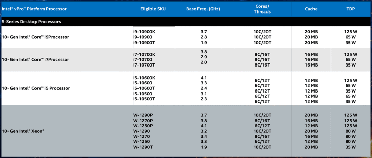Image resolution: width=372 pixels, height=158 pixels.
Task: Select the i9-10900T SKU entry
Action: click(x=144, y=43)
